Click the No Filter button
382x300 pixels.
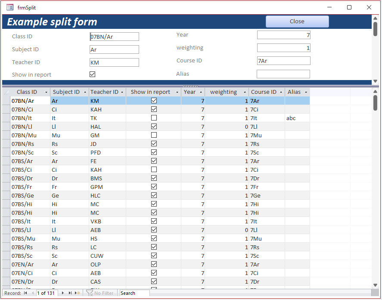pos(100,293)
